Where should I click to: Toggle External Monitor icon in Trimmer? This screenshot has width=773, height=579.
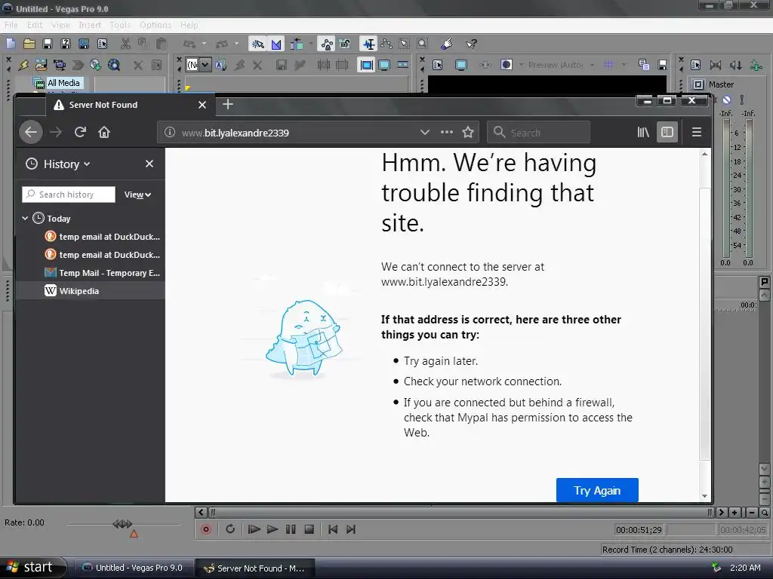384,65
